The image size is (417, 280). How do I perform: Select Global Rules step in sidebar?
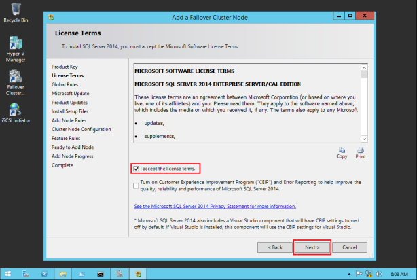(65, 85)
